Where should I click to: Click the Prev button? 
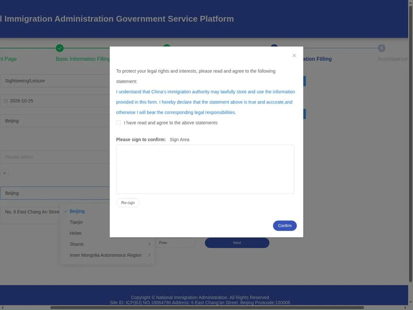[x=175, y=243]
